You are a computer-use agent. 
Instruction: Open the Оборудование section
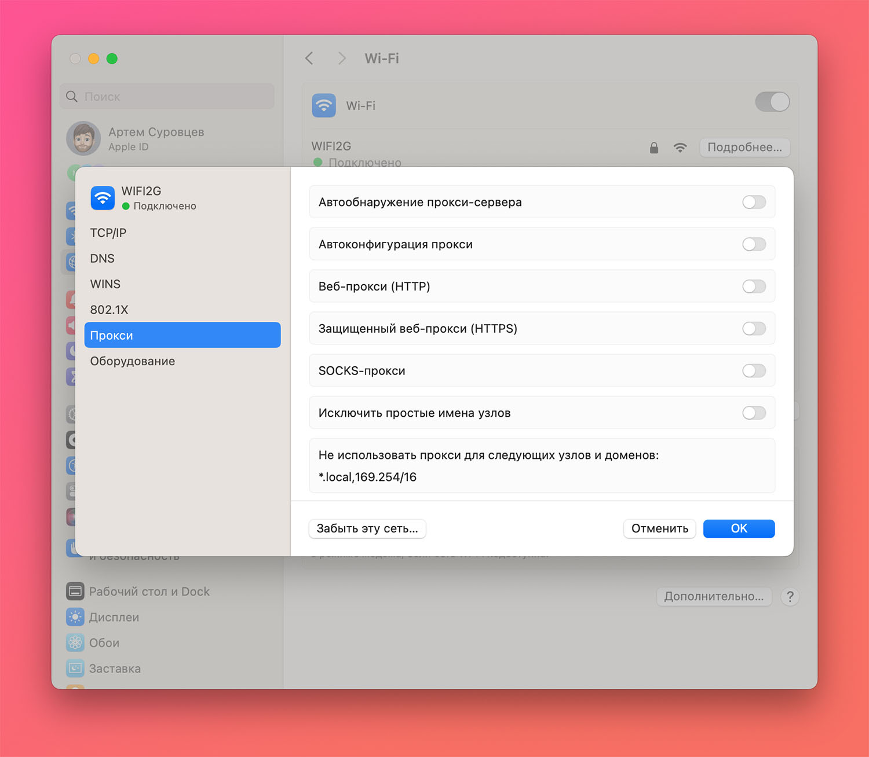182,361
